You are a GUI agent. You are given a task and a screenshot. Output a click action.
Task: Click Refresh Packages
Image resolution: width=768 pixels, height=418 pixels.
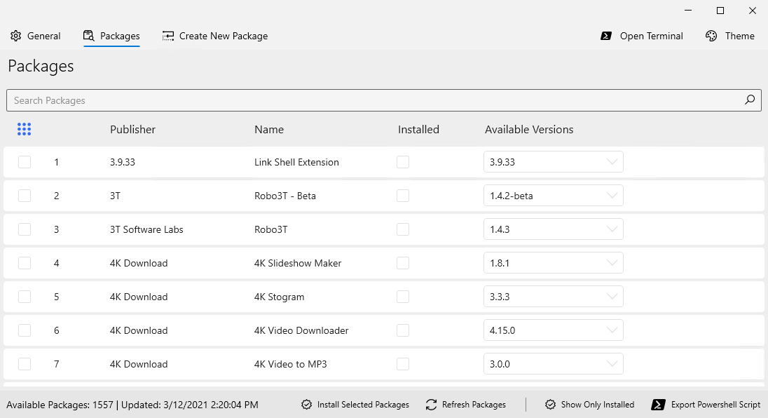[466, 404]
